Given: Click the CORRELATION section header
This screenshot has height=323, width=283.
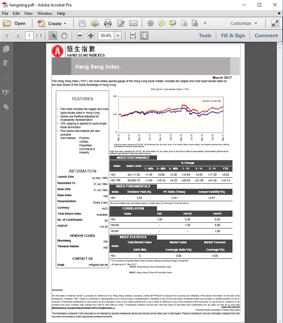Looking at the screenshot, I should point(133,209).
